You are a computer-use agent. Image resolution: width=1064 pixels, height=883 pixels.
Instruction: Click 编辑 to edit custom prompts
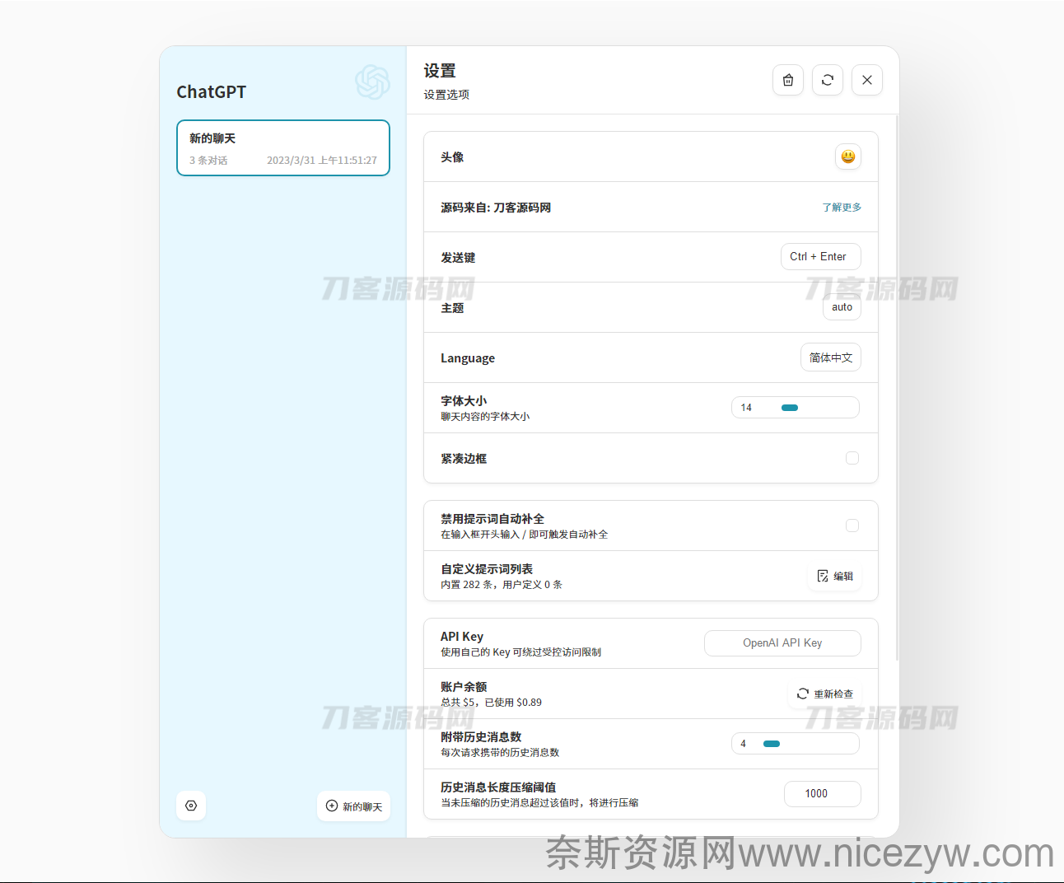[835, 576]
